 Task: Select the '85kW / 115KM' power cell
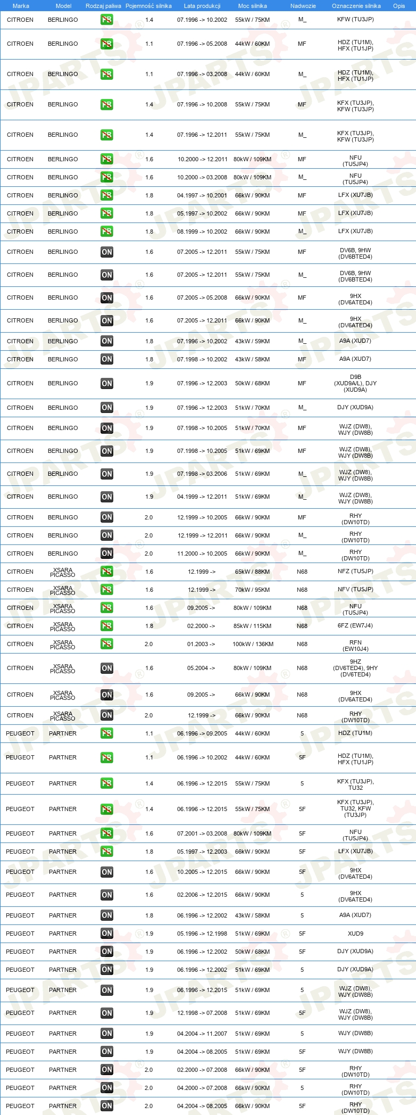252,626
